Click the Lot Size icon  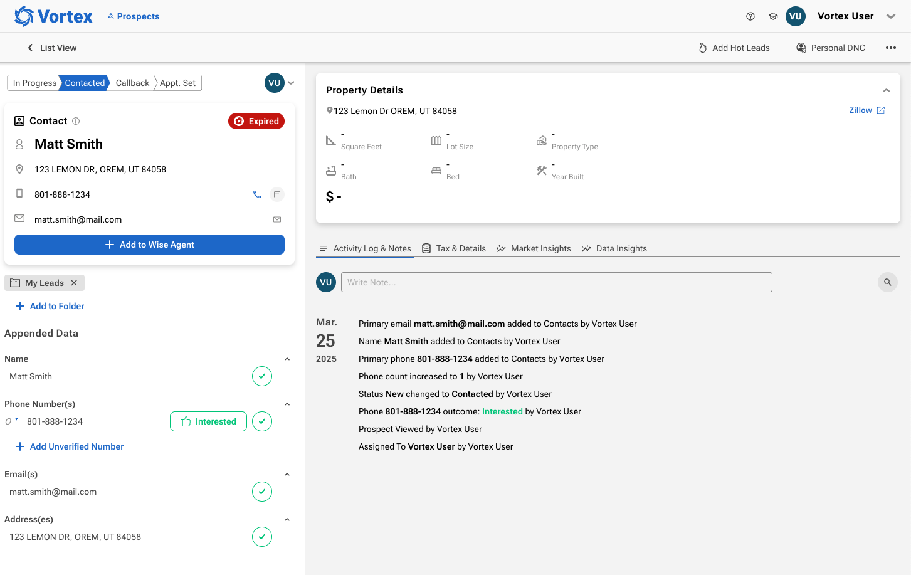[436, 140]
